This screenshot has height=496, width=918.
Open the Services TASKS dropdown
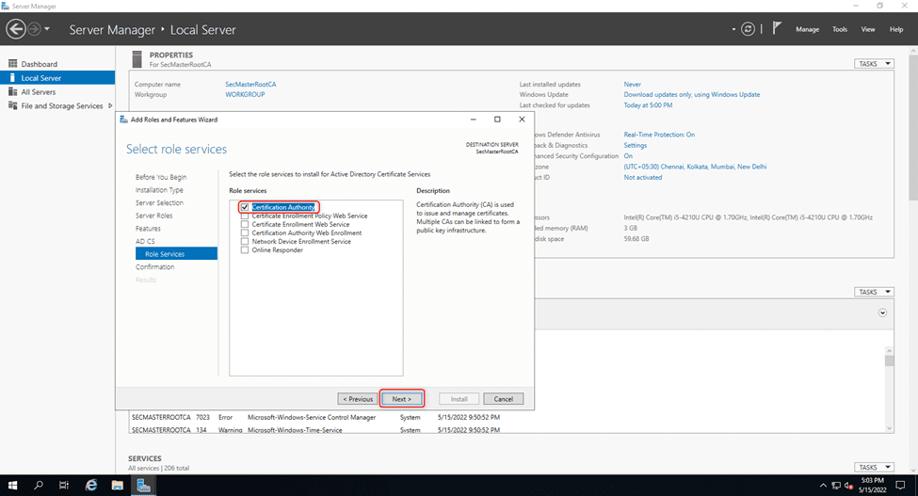[874, 467]
